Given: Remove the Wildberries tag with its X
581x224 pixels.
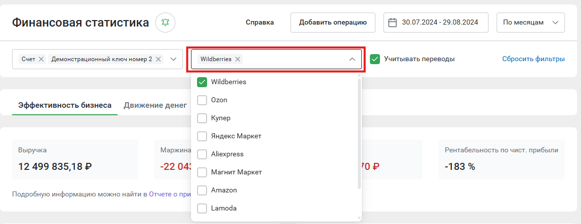Looking at the screenshot, I should click(x=238, y=59).
